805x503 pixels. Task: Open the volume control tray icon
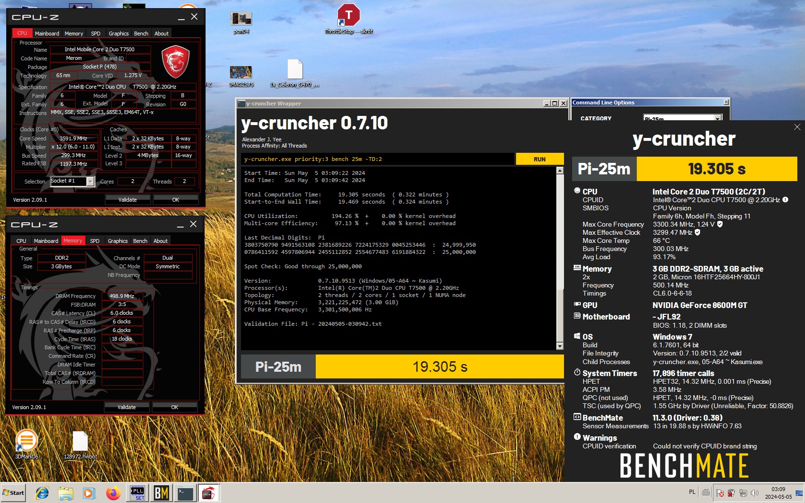point(755,493)
